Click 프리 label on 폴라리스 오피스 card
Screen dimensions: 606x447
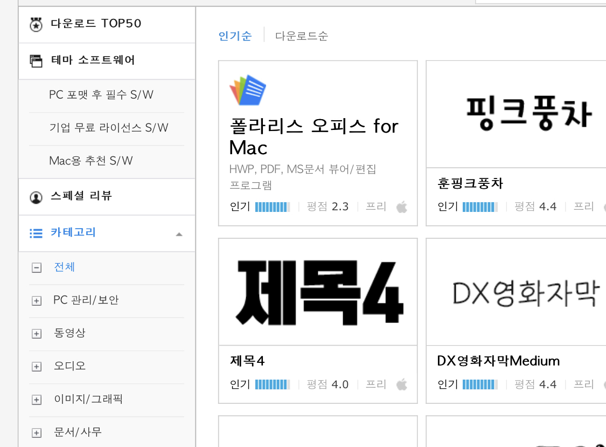pos(376,207)
